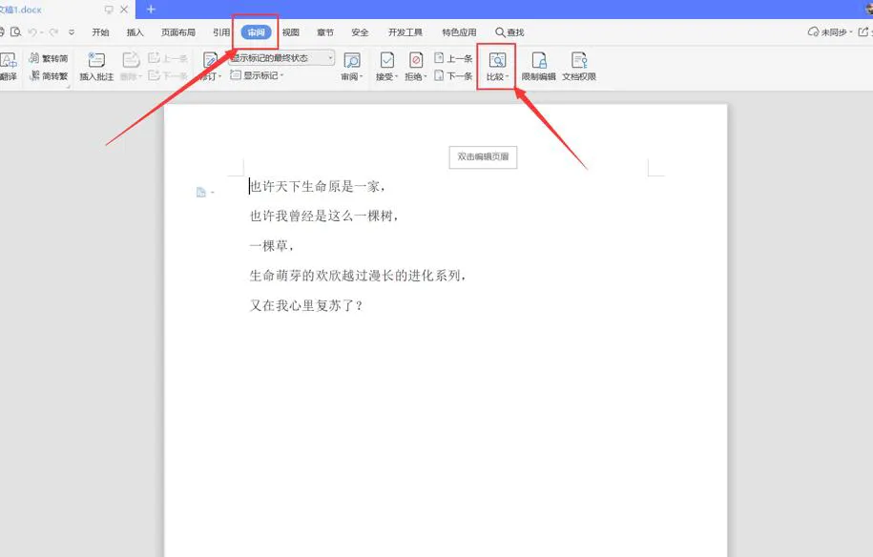Select the Compare tool
This screenshot has width=873, height=557.
[497, 65]
